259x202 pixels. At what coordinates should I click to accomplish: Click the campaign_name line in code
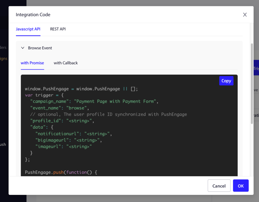click(x=94, y=102)
